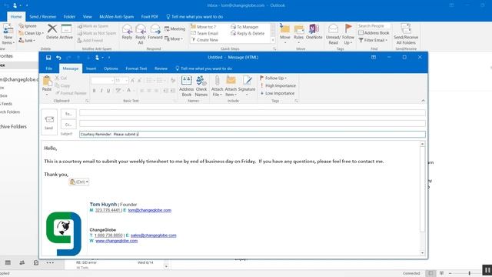Screen dimensions: 492x277
Task: Click the Calendar icon in bottom navigation bar
Action: 8,262
